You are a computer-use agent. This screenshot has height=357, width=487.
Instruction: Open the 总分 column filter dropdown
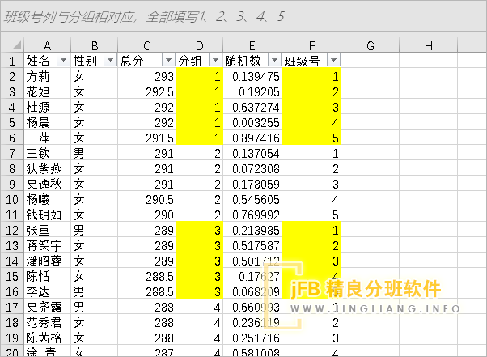(x=168, y=60)
